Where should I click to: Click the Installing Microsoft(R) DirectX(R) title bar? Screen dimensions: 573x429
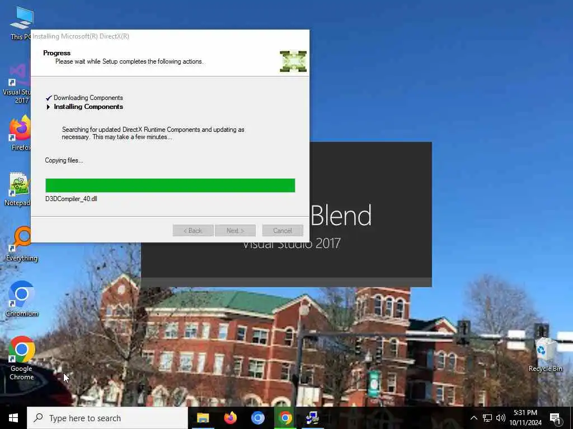[170, 36]
